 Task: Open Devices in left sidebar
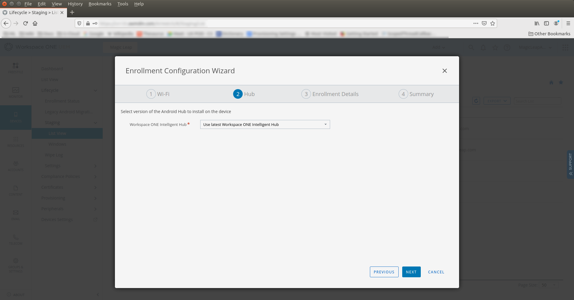point(16,117)
